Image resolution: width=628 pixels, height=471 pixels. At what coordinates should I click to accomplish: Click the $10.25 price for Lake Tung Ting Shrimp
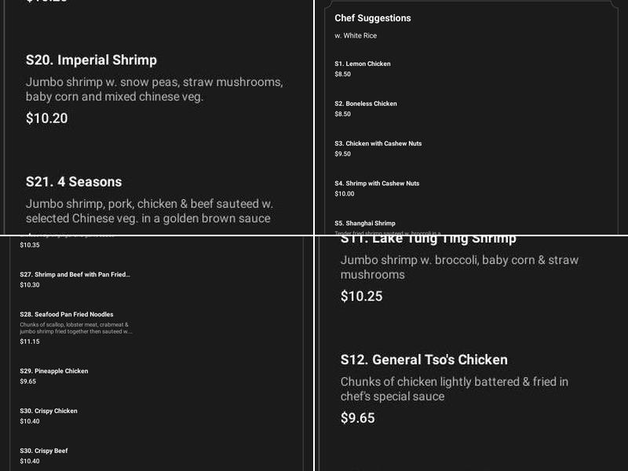pyautogui.click(x=362, y=296)
